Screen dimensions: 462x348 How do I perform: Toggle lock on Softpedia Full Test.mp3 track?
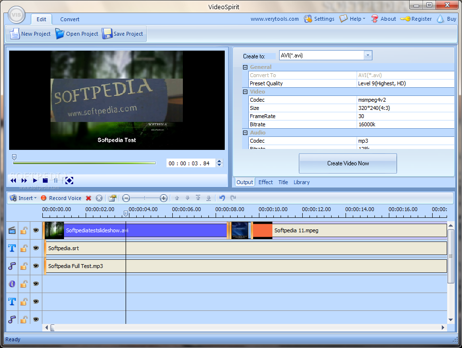24,266
